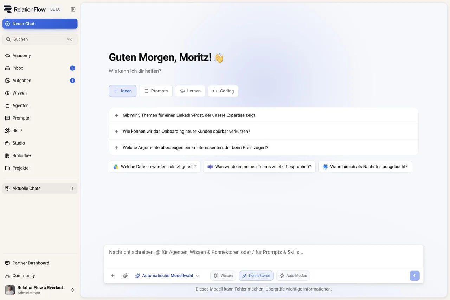Screen dimensions: 450x300
Task: Click the Suchen search field
Action: pyautogui.click(x=40, y=39)
